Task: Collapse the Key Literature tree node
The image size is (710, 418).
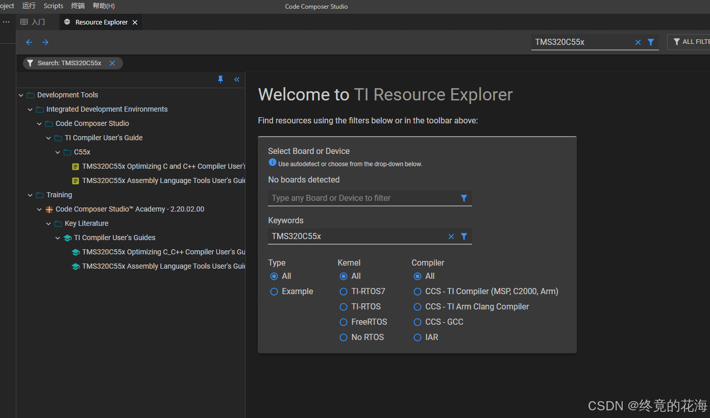Action: 48,224
